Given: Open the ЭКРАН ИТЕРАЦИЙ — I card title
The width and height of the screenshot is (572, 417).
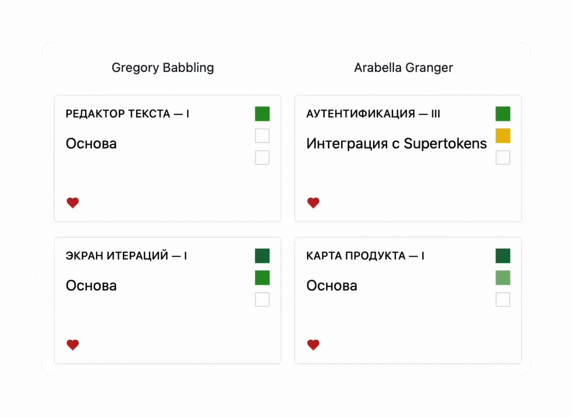Looking at the screenshot, I should [x=126, y=256].
